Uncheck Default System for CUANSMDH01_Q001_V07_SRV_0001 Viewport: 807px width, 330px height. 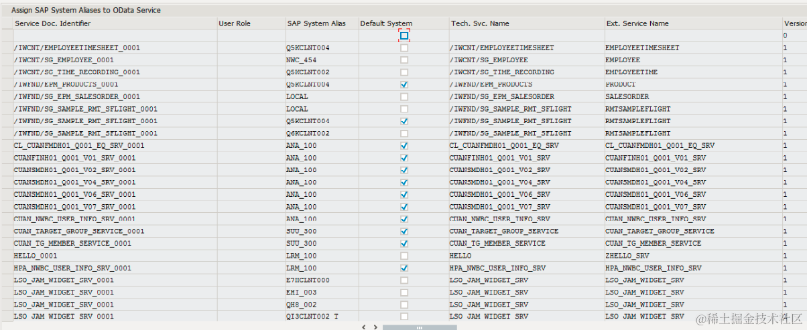click(x=404, y=207)
